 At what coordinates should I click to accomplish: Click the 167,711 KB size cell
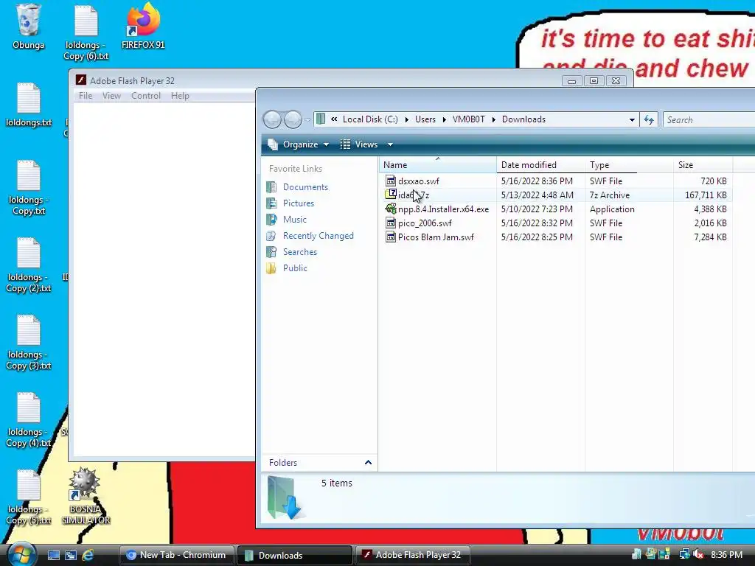tap(706, 195)
